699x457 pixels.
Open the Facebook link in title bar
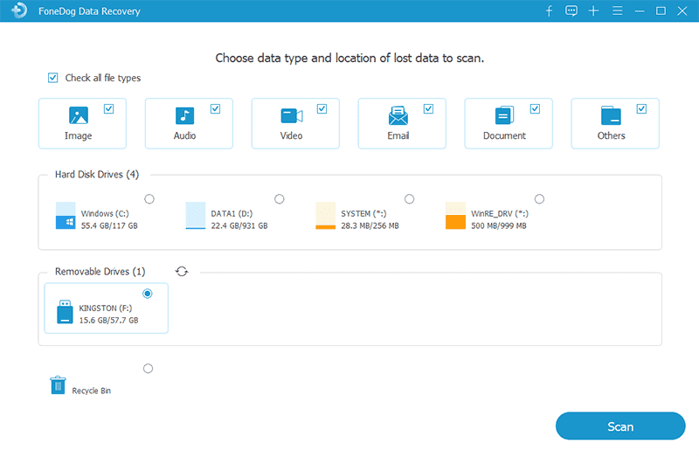pyautogui.click(x=550, y=11)
